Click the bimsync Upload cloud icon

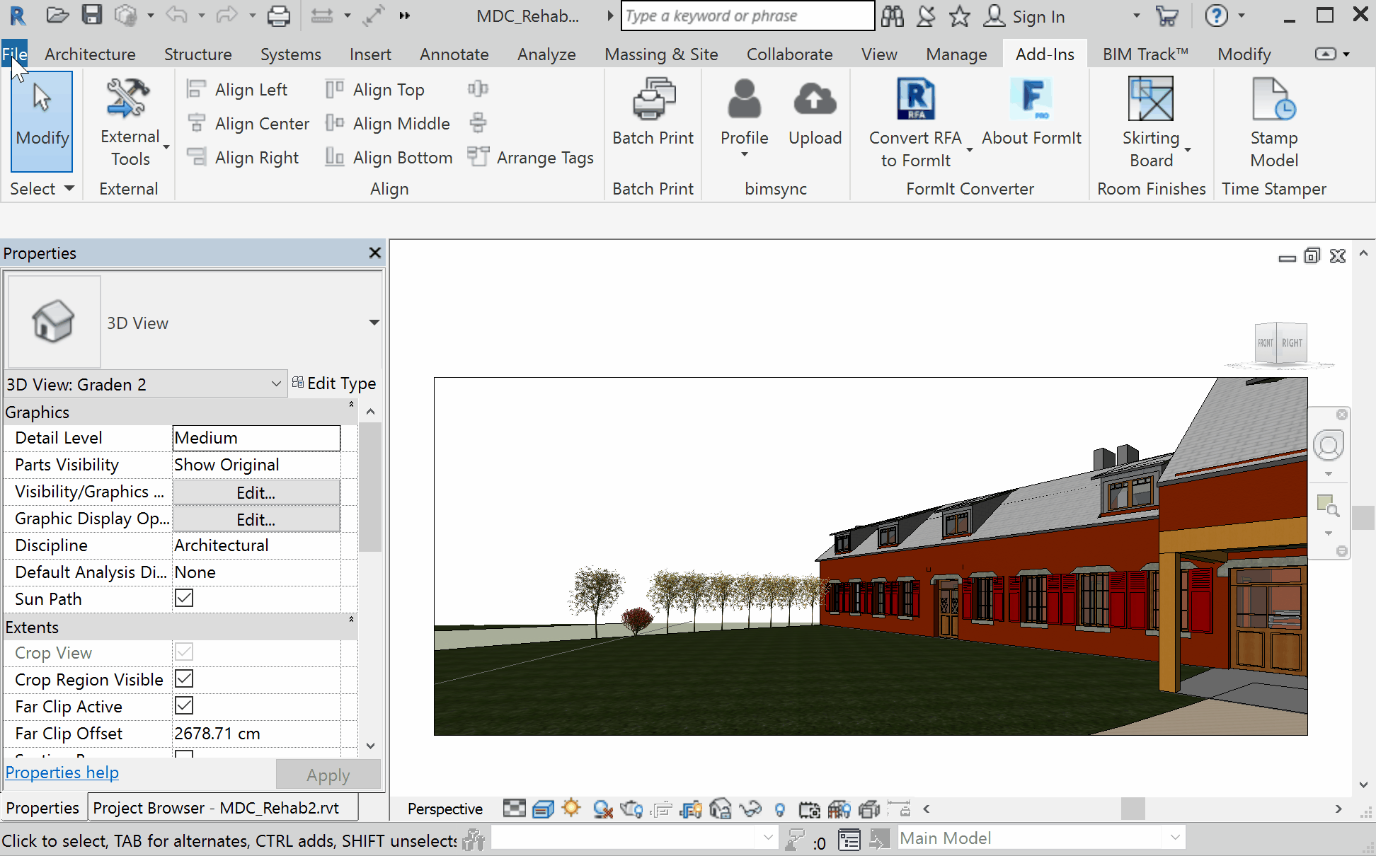tap(815, 98)
